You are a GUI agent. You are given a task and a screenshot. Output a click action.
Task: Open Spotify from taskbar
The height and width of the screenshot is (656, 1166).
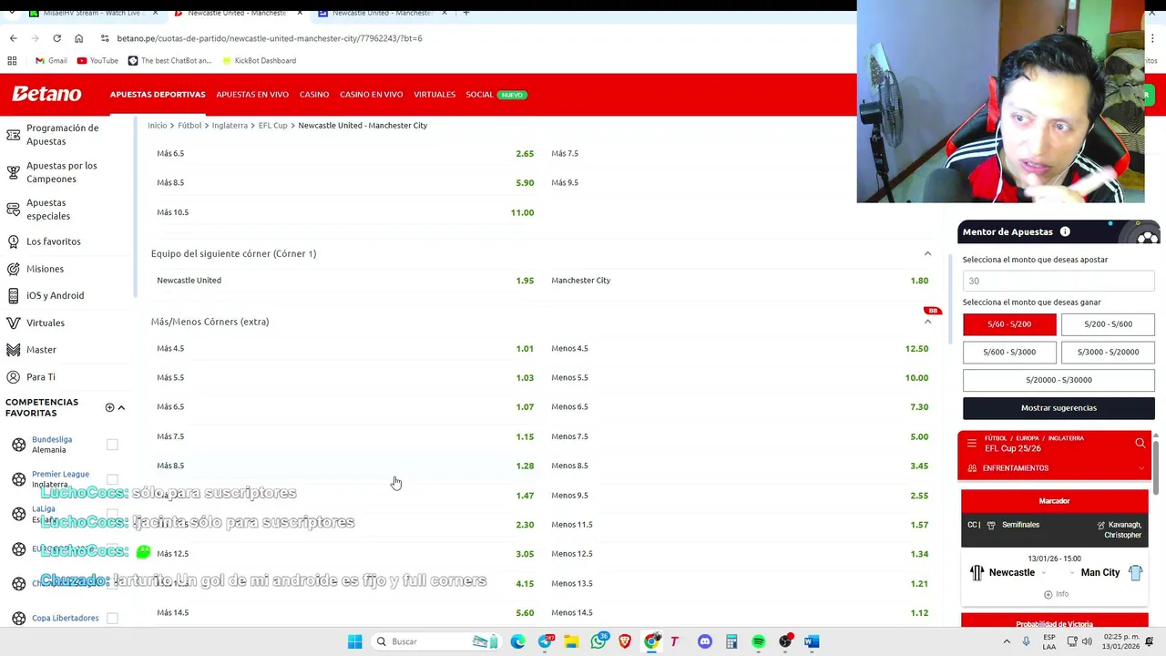click(758, 641)
